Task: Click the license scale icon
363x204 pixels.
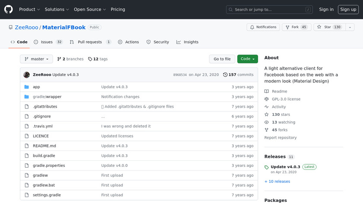Action: [267, 99]
